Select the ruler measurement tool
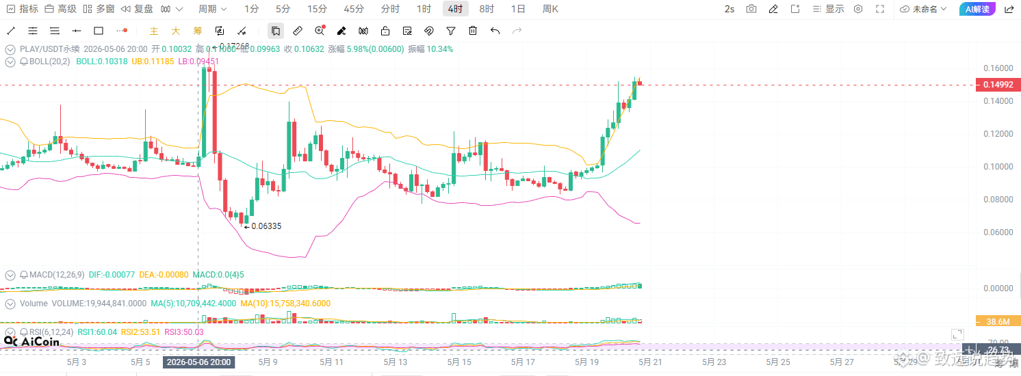The width and height of the screenshot is (1021, 376). point(297,31)
